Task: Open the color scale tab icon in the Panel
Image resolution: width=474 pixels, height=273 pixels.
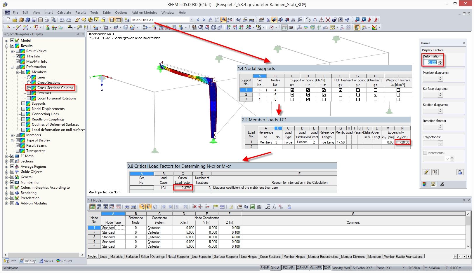Action: coord(425,184)
